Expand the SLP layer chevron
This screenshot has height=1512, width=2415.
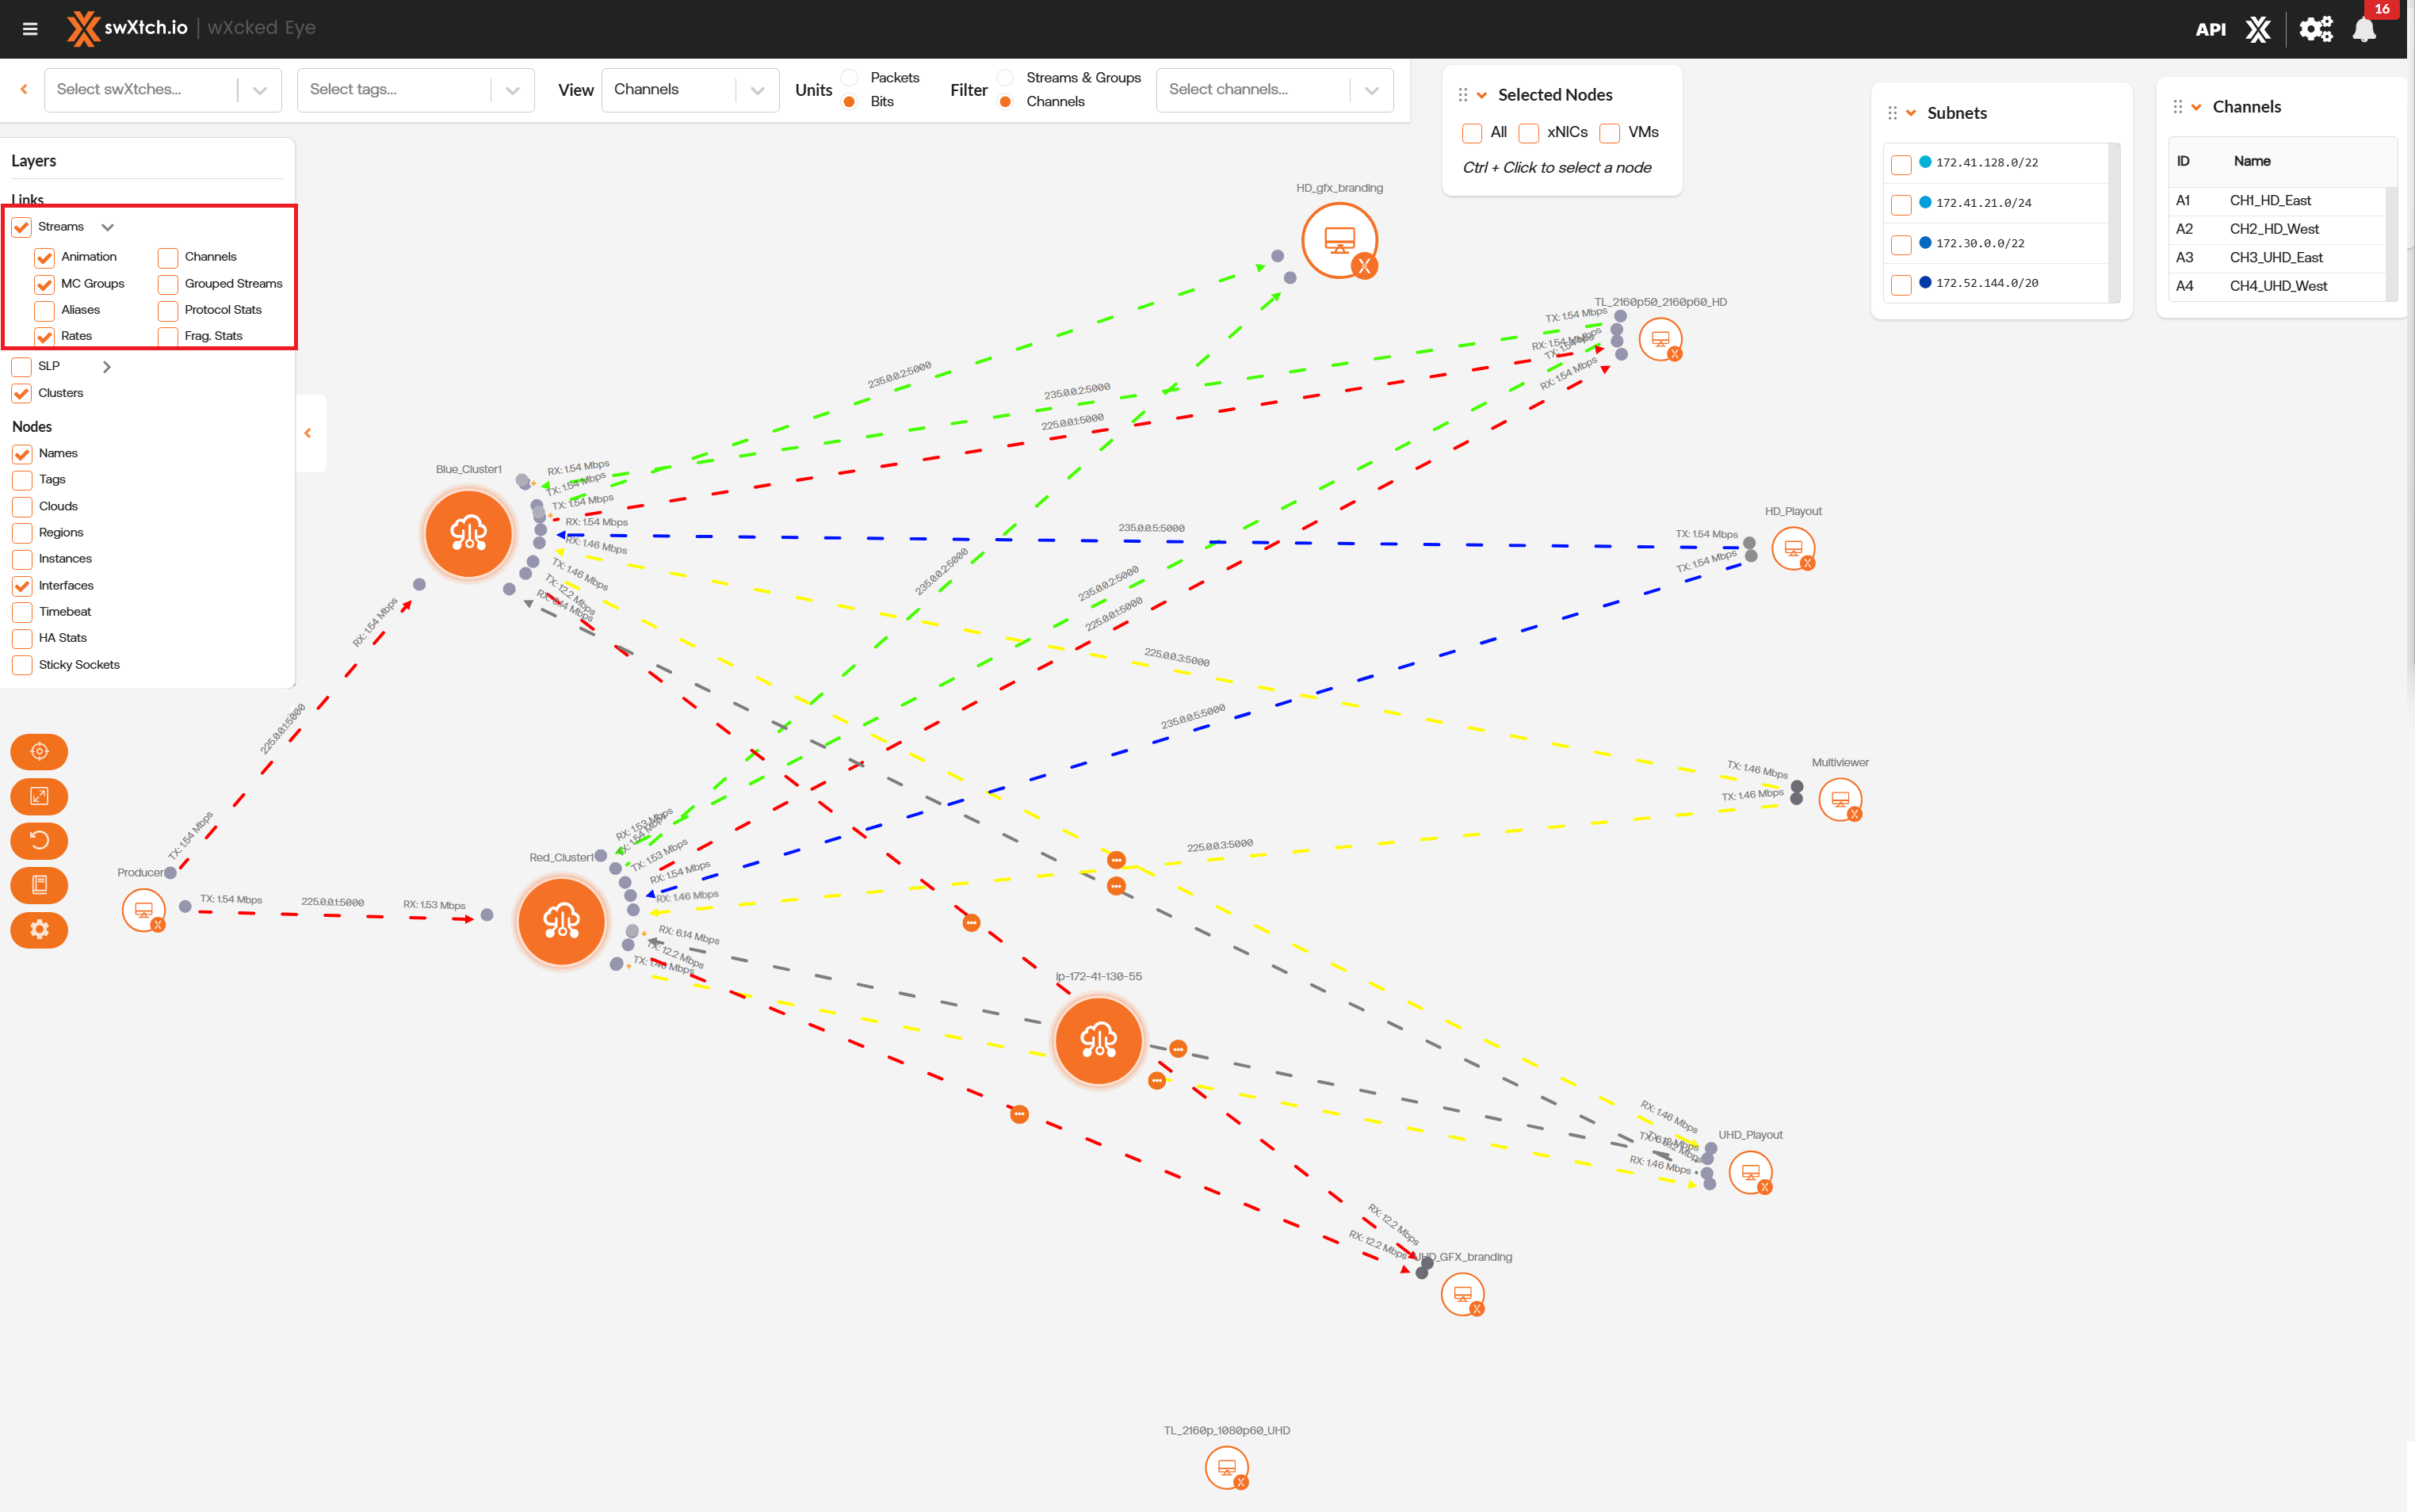[x=107, y=367]
